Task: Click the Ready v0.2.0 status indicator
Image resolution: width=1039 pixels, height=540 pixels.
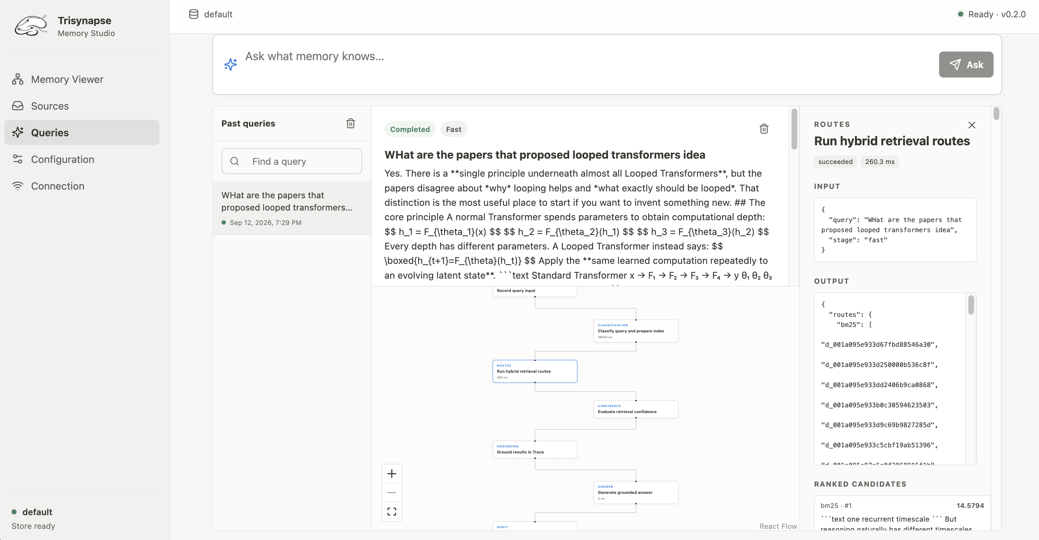Action: click(992, 14)
